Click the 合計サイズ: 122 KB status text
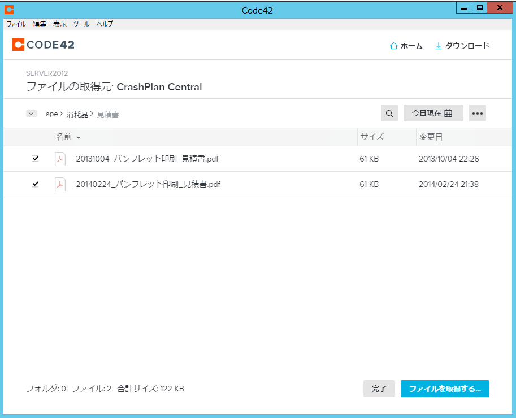Screen dimensions: 516x418 coord(151,389)
